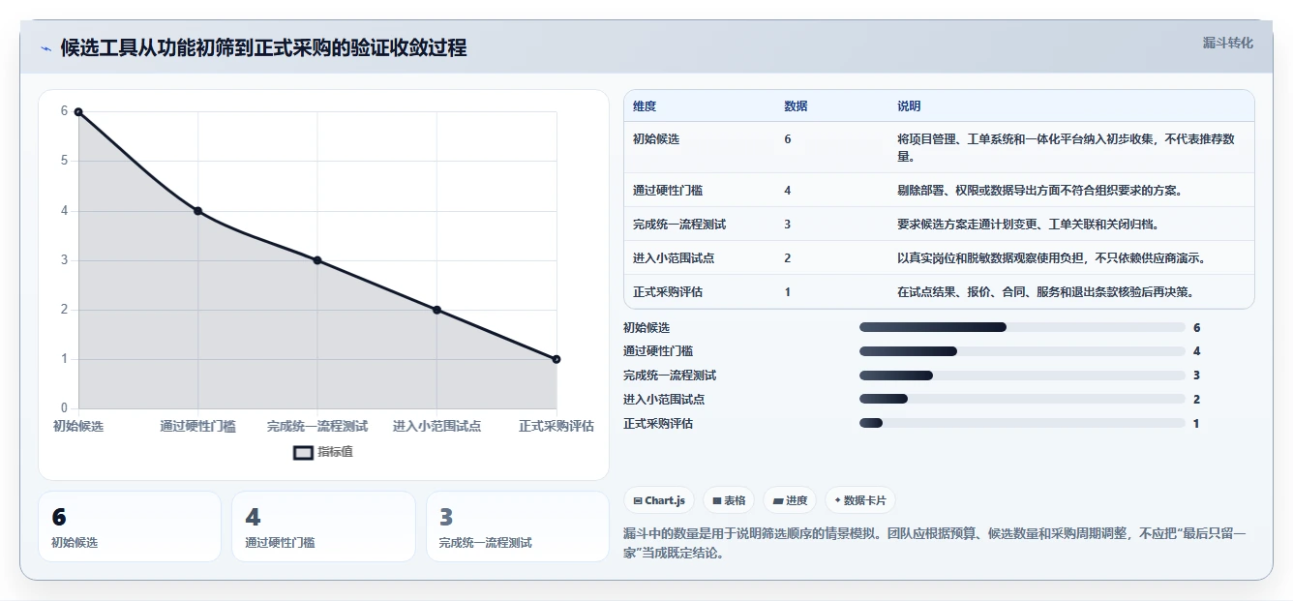Viewport: 1293px width, 601px height.
Task: Click the 数据 column header in the table
Action: pyautogui.click(x=796, y=106)
